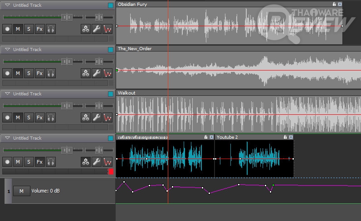Click the wrench icon on Obsidian Fury track
Viewport: 361px width, 221px height.
point(97,29)
